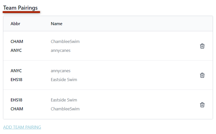
Task: Click the Name column header
Action: coord(56,24)
